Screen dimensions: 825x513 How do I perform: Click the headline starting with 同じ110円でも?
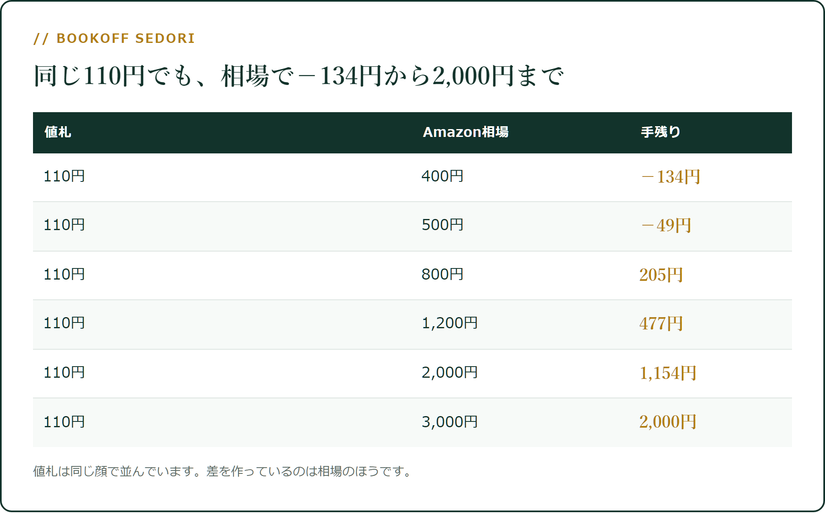coord(298,76)
